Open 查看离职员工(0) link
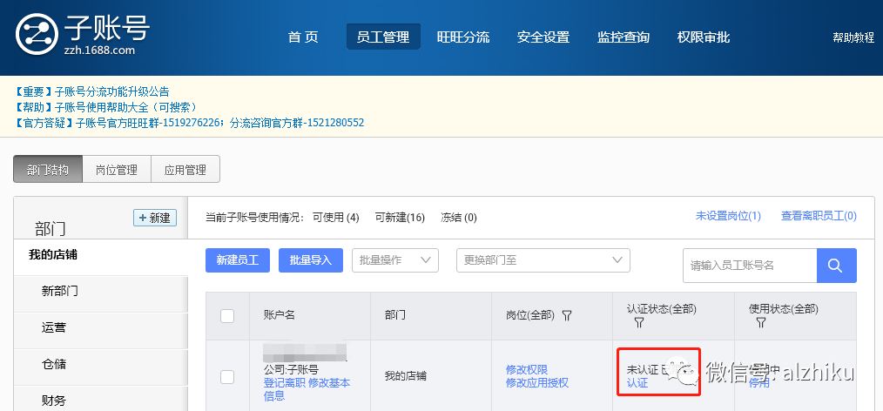Viewport: 883px width, 411px height. 819,216
